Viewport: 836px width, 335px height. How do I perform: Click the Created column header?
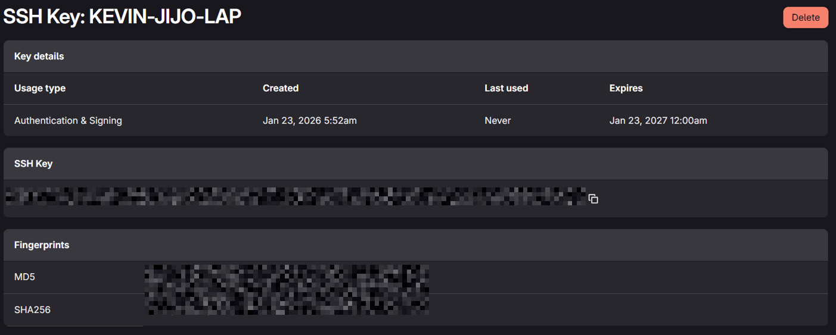click(281, 88)
